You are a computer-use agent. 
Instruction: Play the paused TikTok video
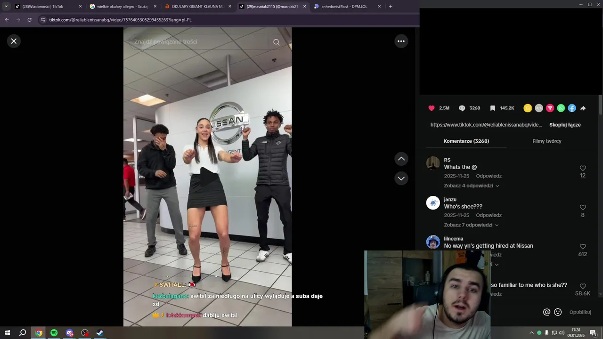(208, 177)
